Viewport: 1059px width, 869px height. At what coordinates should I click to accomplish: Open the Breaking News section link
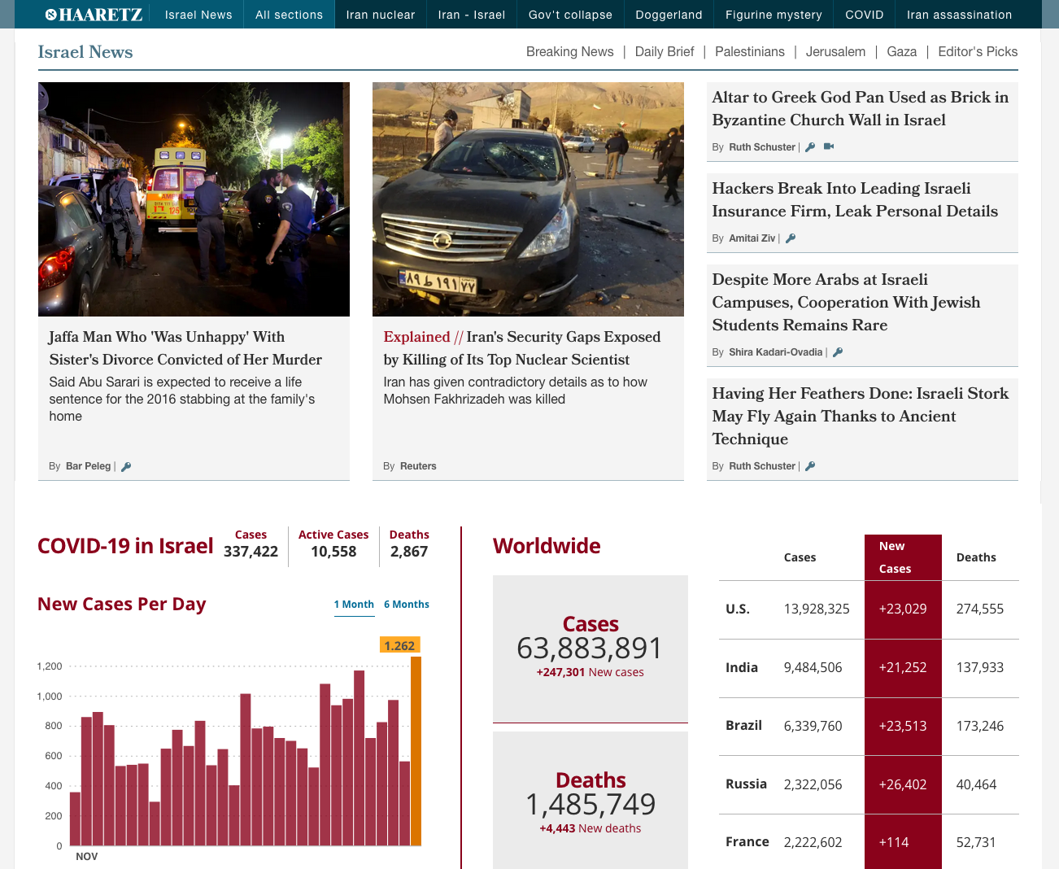point(569,52)
